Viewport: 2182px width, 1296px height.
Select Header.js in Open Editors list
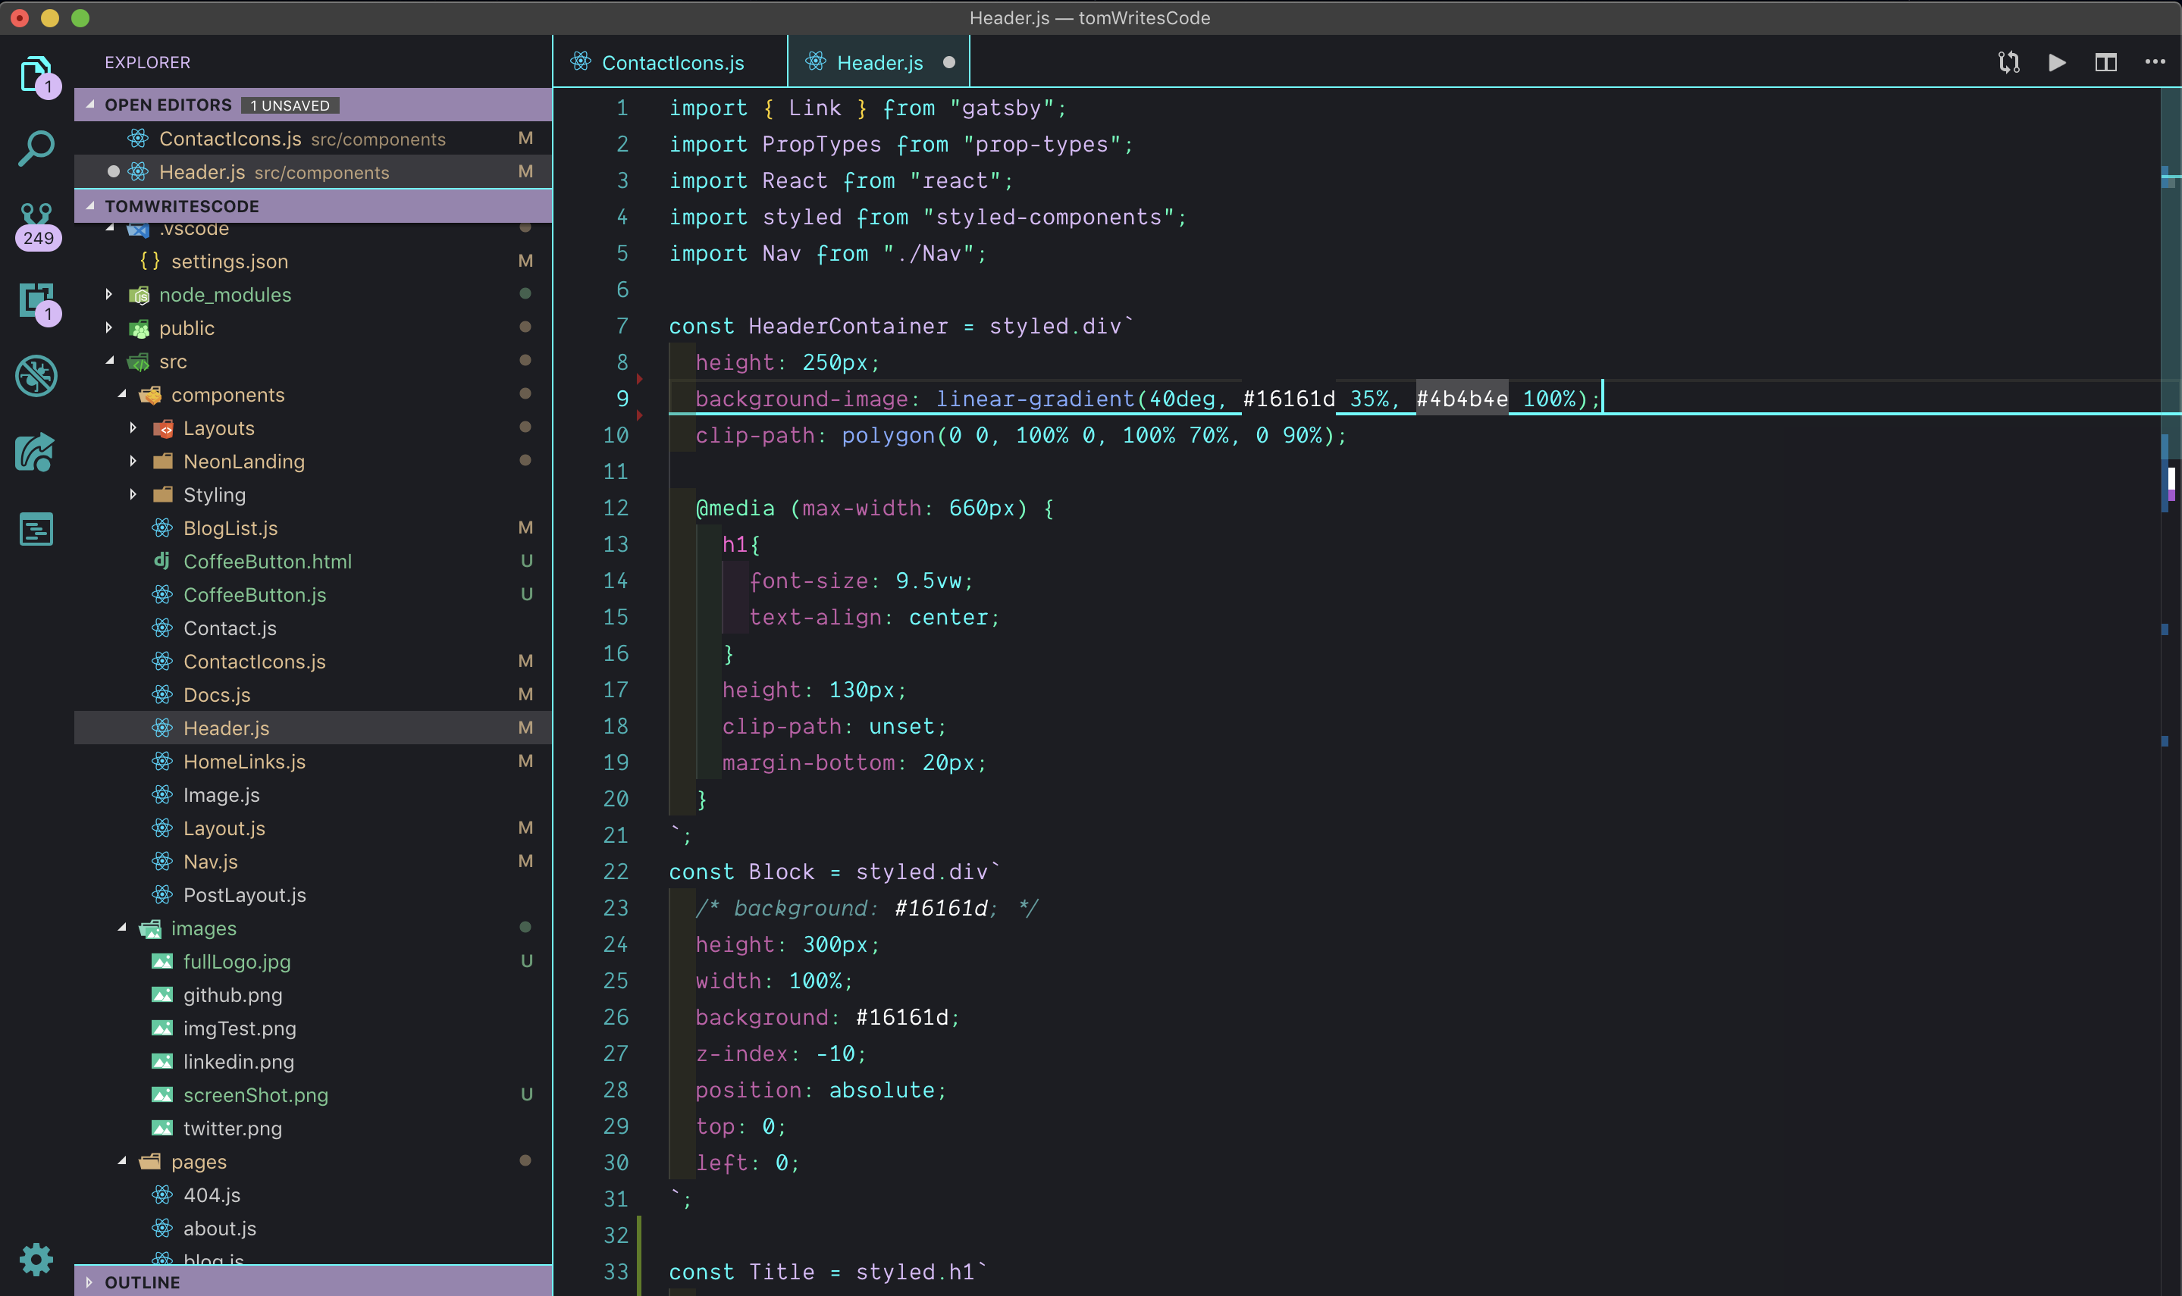coord(312,171)
